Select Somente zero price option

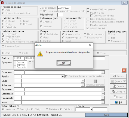click(109, 41)
